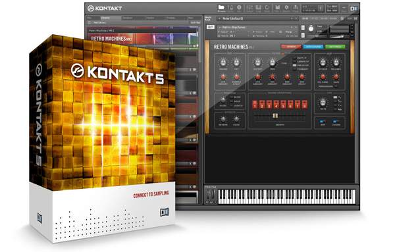The height and width of the screenshot is (252, 395).
Task: Click the Res knob in the filter section
Action: (x=273, y=63)
